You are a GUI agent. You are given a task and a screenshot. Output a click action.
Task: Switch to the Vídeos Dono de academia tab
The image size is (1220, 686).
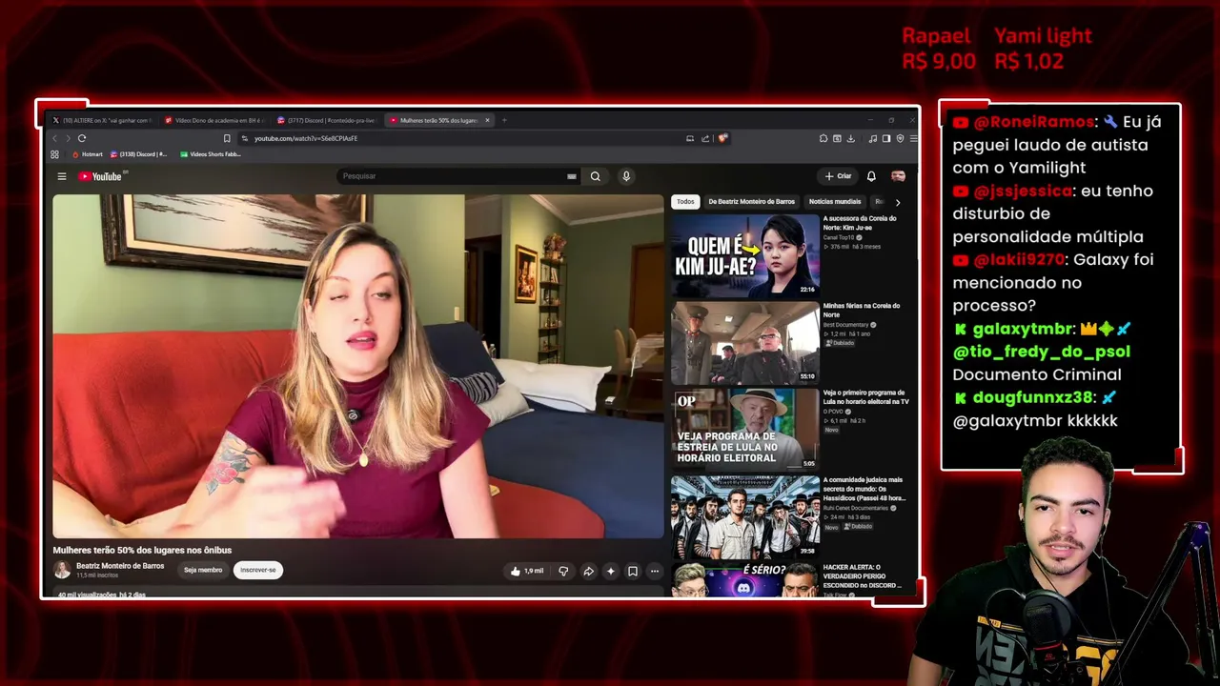click(x=214, y=120)
